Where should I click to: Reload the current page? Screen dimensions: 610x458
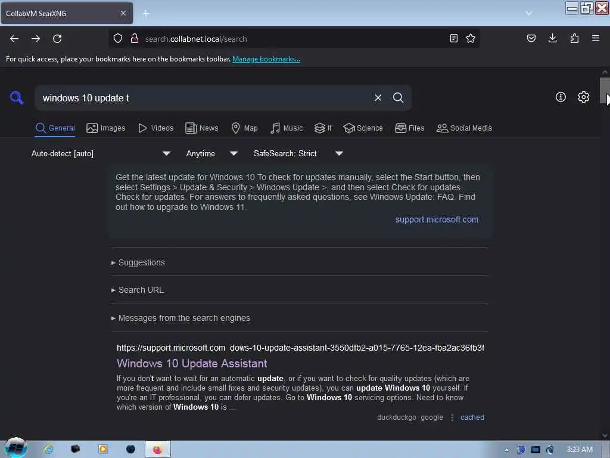(x=57, y=39)
